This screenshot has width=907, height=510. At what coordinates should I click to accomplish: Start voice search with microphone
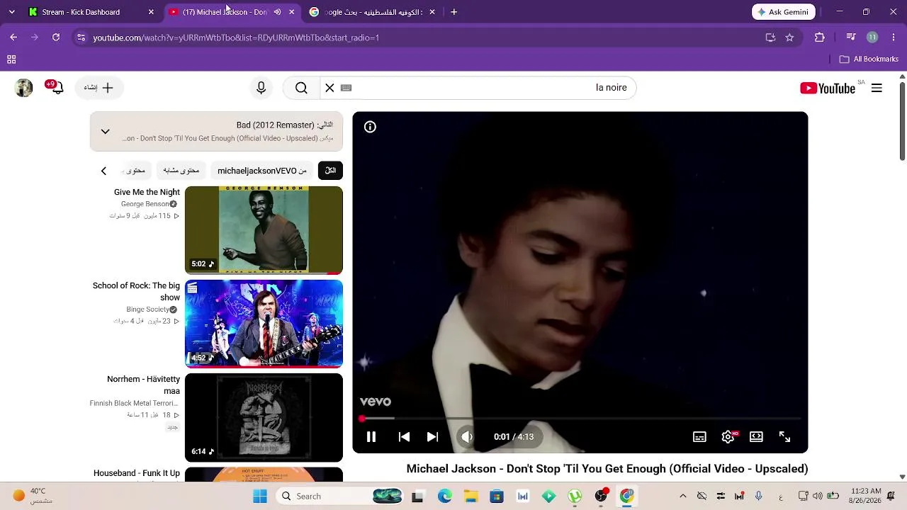click(x=261, y=88)
